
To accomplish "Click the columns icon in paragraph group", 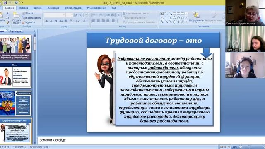I will point(114,21).
